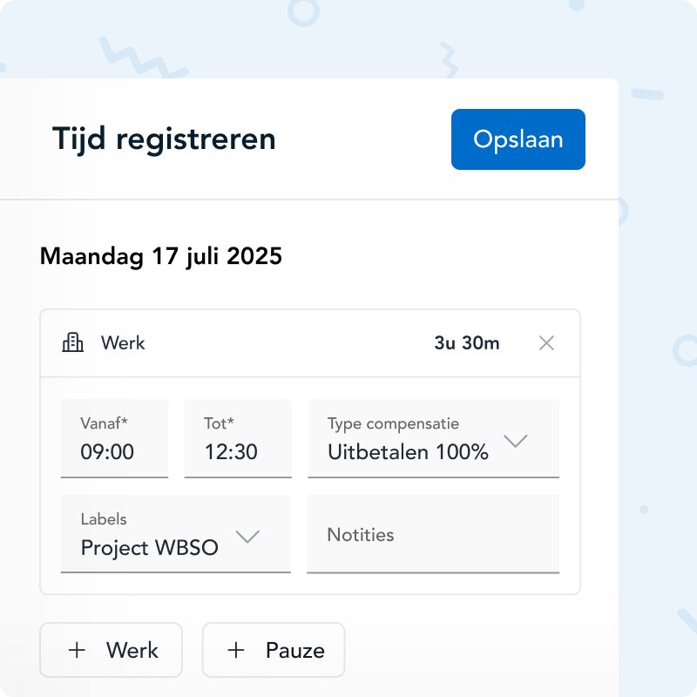The image size is (697, 697).
Task: Click the Opslaan button
Action: coord(518,139)
